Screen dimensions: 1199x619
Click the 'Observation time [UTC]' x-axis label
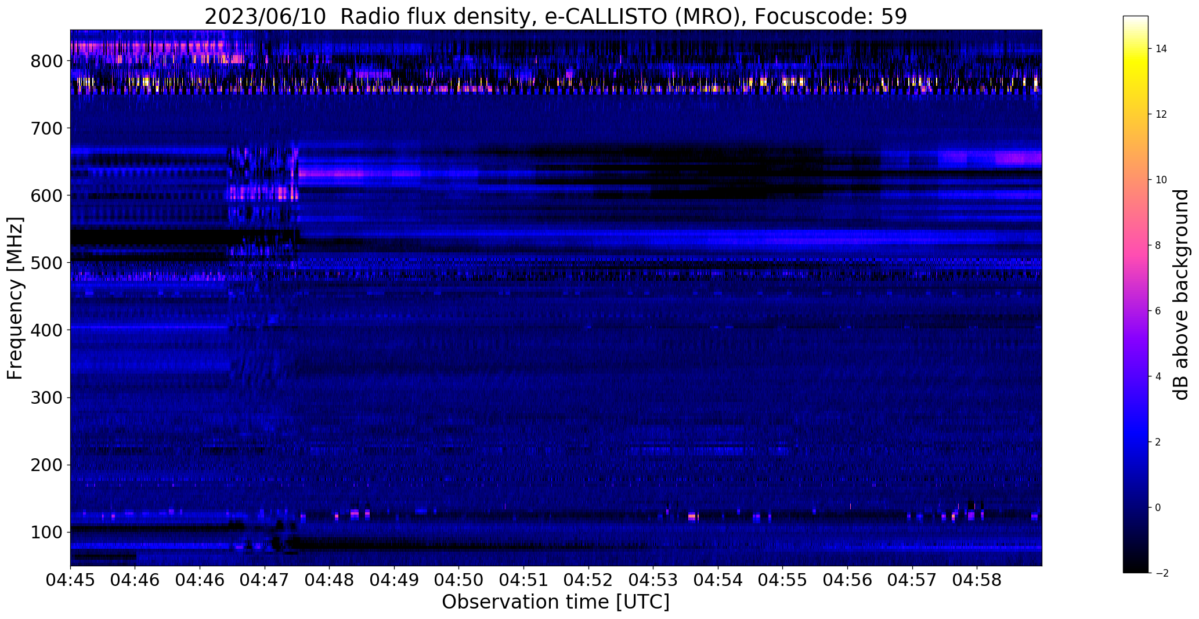point(555,602)
